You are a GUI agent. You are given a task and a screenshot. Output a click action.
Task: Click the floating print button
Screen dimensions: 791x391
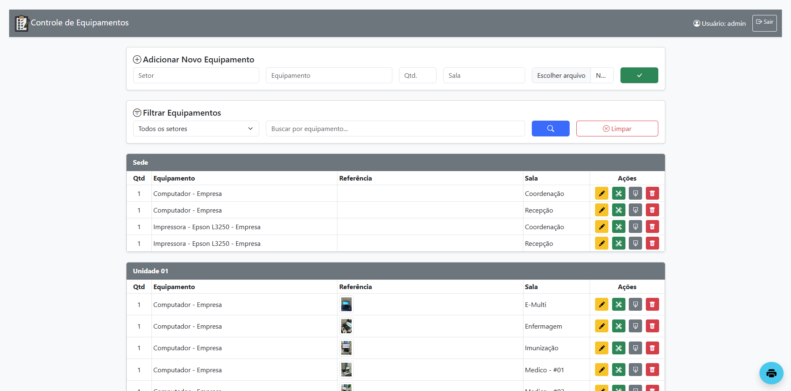pyautogui.click(x=771, y=373)
